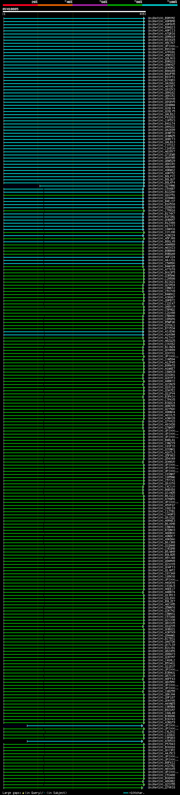Click the shortened alignment bar for UniRef100_Q2YHN6

coord(92,186)
